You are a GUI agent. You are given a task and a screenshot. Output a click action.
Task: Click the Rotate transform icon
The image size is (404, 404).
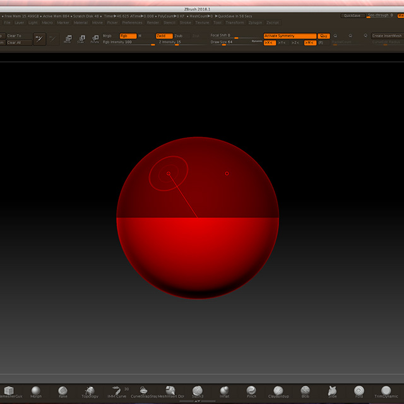point(95,39)
